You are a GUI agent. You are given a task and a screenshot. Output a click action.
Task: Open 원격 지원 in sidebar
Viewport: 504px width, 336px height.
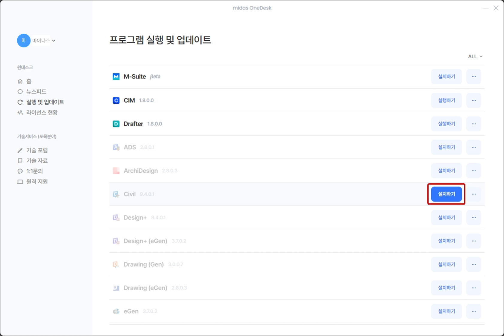pos(32,182)
